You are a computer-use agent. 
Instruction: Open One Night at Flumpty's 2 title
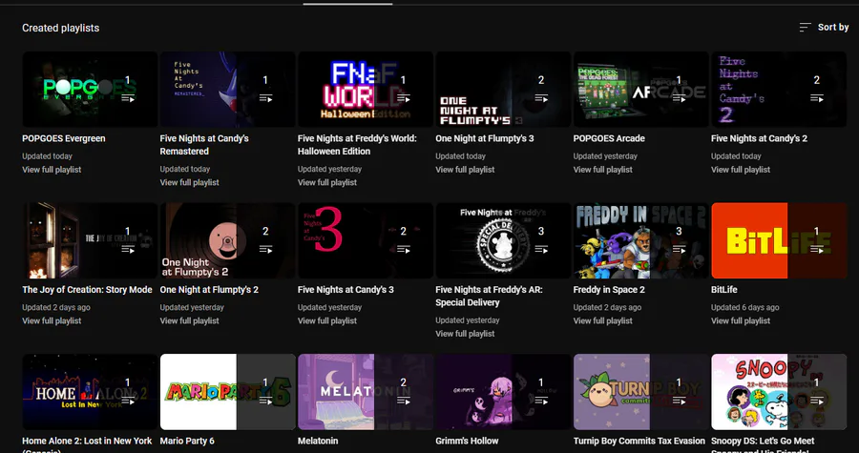point(209,289)
